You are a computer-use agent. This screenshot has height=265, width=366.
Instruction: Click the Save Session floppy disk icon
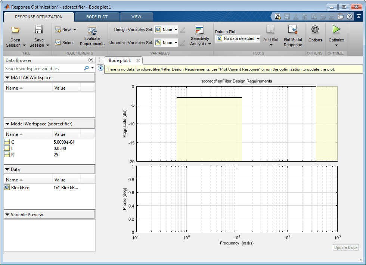39,30
